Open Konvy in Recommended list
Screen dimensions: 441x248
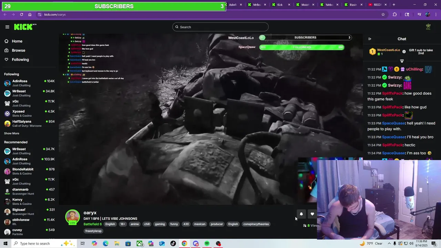click(29, 201)
